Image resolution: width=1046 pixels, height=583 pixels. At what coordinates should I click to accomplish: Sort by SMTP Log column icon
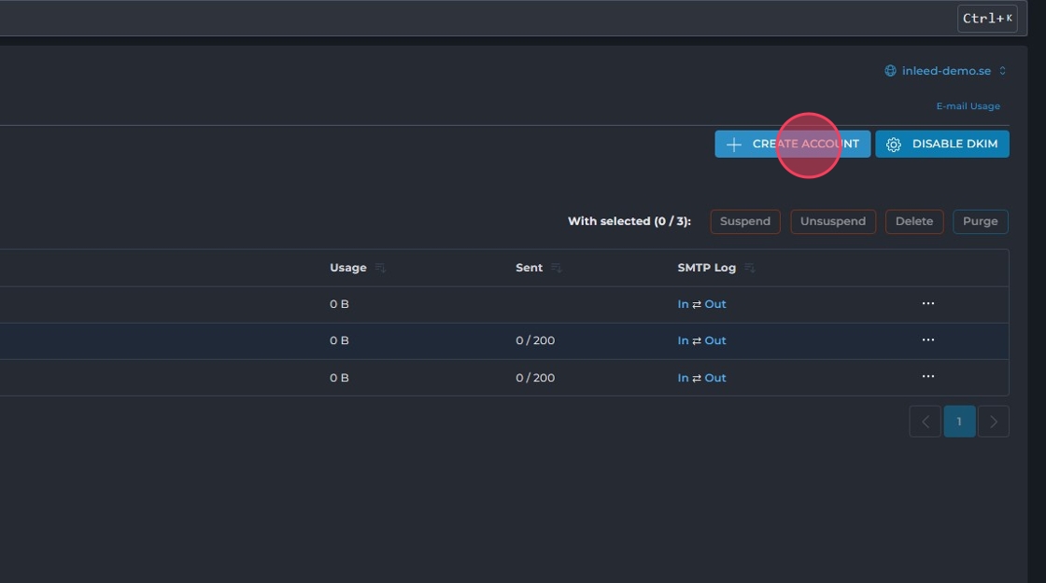click(749, 269)
